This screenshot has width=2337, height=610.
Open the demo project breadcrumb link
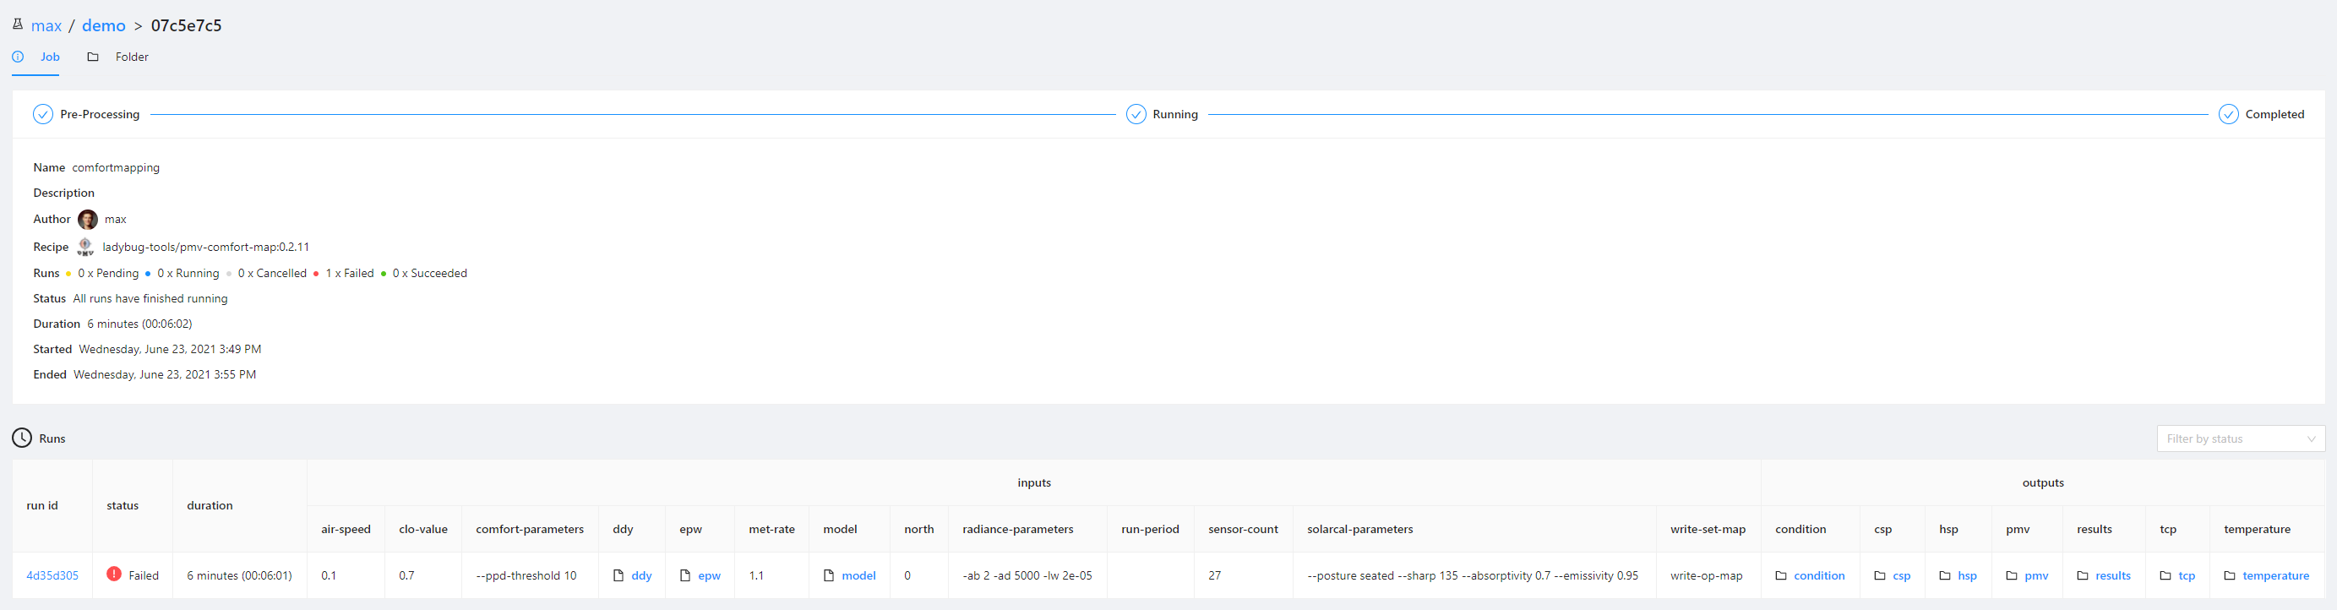(103, 25)
